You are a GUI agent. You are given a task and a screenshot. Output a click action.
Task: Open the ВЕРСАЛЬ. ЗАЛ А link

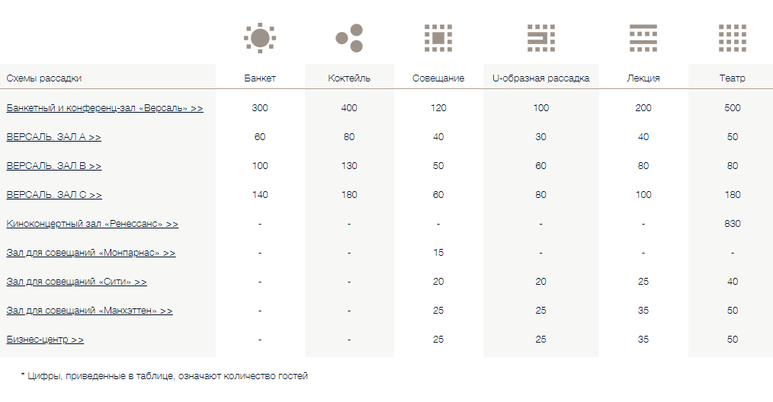(x=53, y=137)
